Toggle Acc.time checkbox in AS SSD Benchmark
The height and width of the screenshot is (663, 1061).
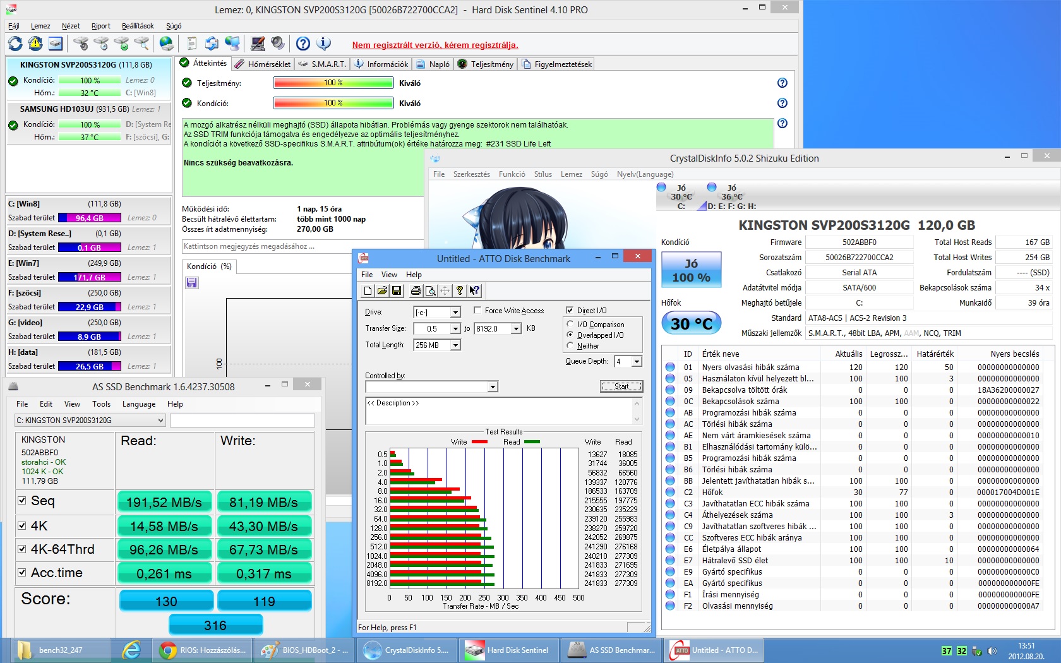(22, 572)
